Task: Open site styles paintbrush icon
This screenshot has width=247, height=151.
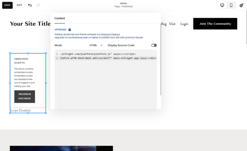Action: click(241, 5)
